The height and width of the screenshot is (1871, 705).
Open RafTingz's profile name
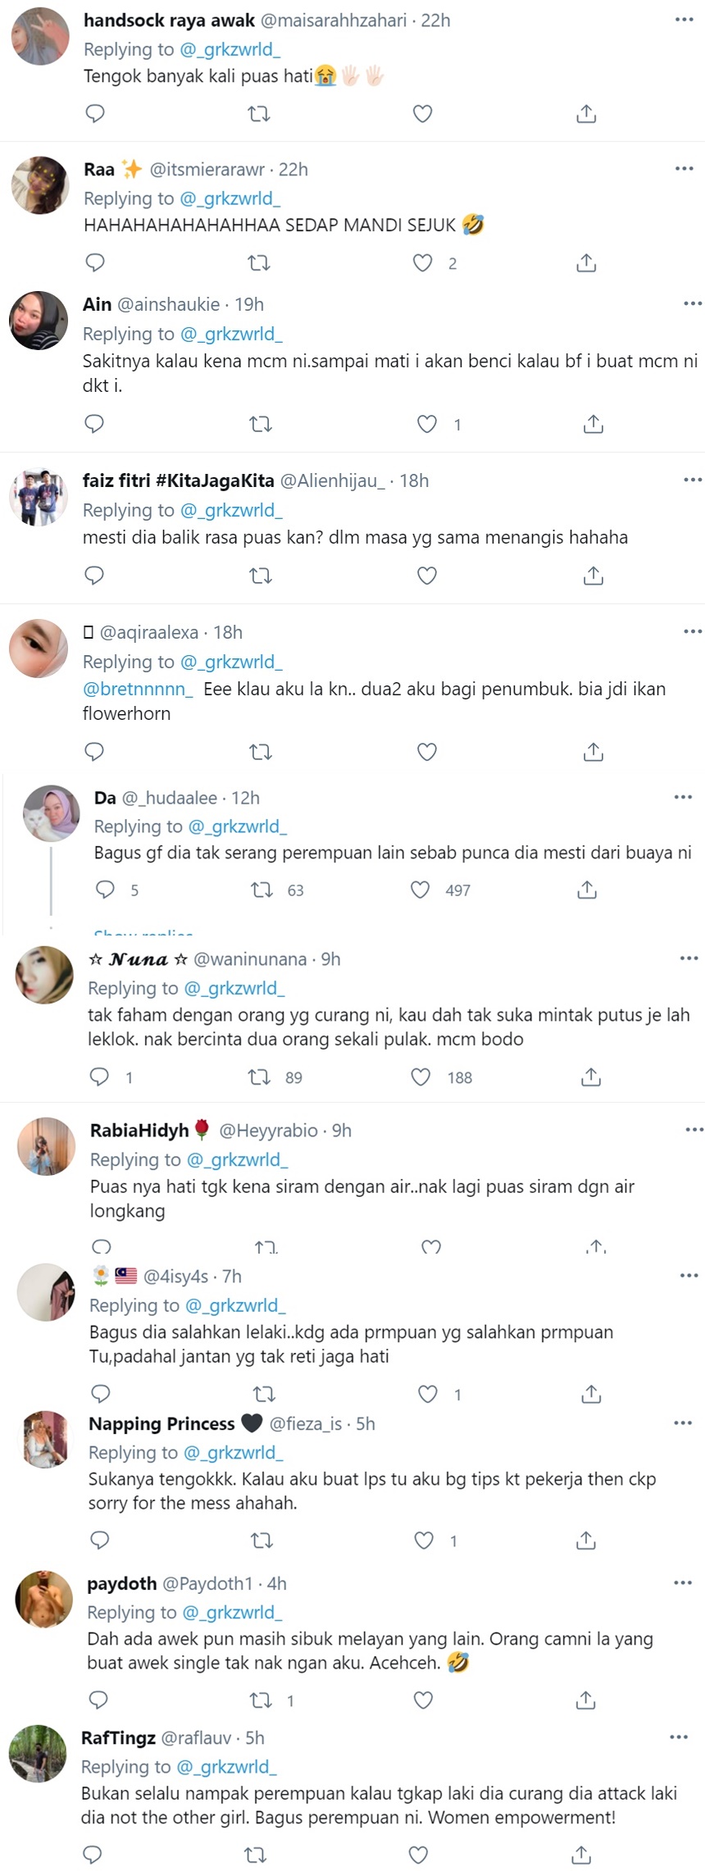click(x=118, y=1737)
